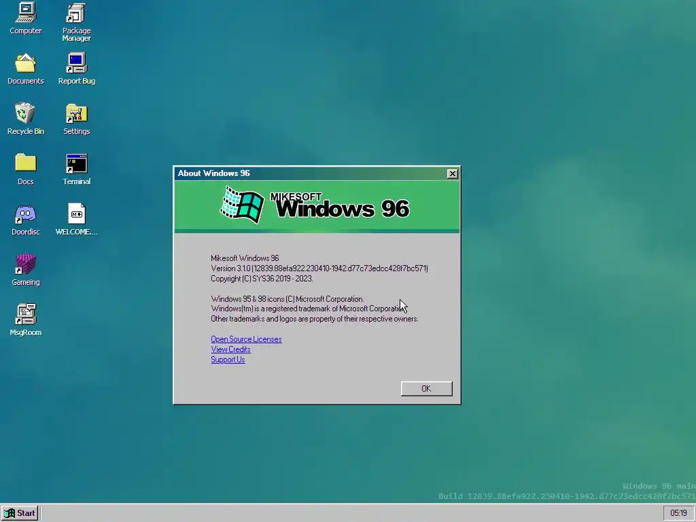Click the Copyright (C) SYS36 2019 - 2023 text
This screenshot has height=522, width=696.
tap(262, 279)
